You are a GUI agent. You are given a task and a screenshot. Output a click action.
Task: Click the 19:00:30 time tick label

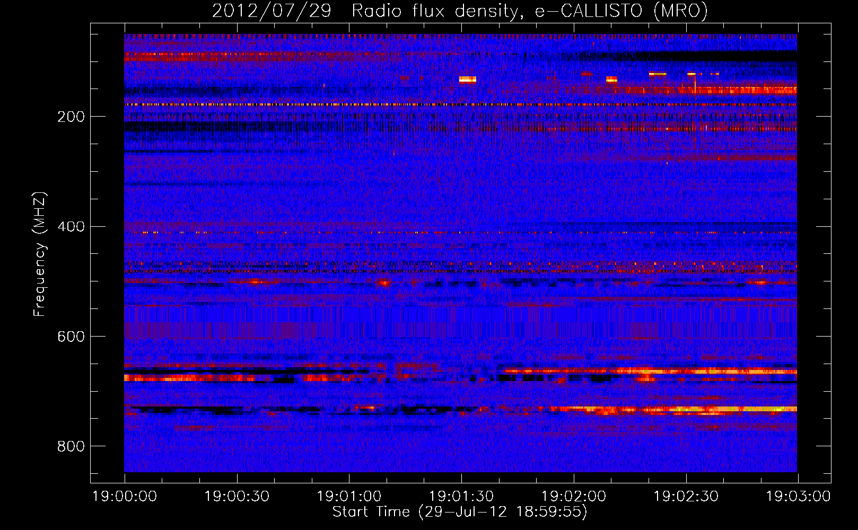(x=237, y=497)
